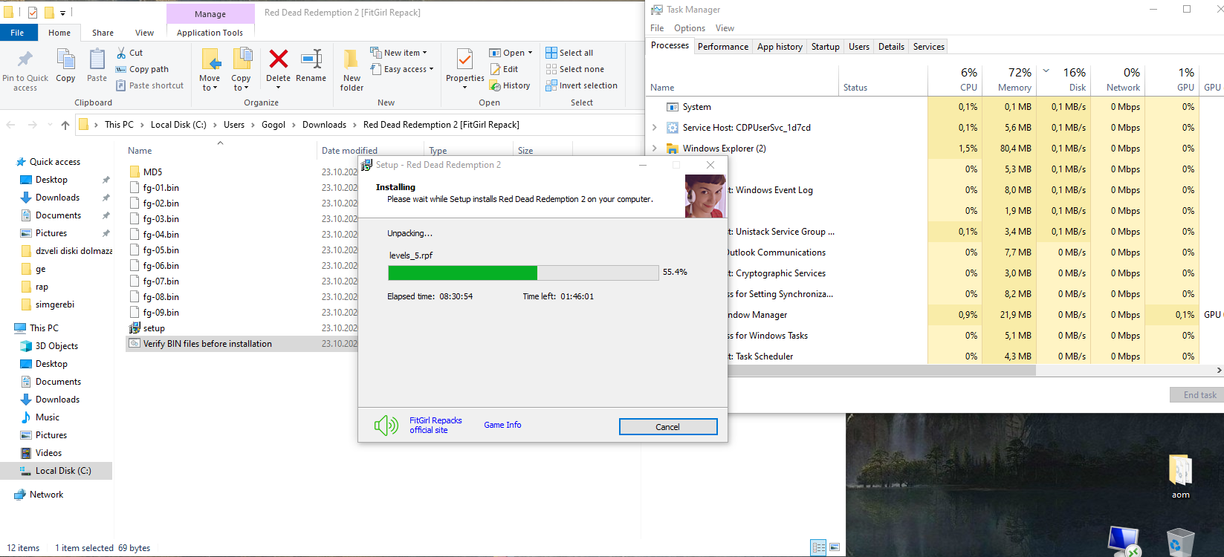Open Details tab in Task Manager
This screenshot has height=557, width=1224.
click(891, 46)
